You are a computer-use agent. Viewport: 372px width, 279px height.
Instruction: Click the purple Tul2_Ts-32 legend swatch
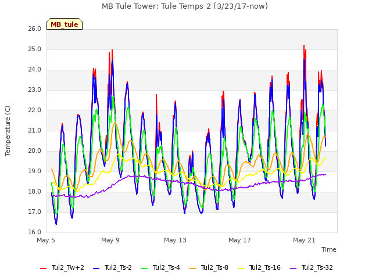click(293, 269)
